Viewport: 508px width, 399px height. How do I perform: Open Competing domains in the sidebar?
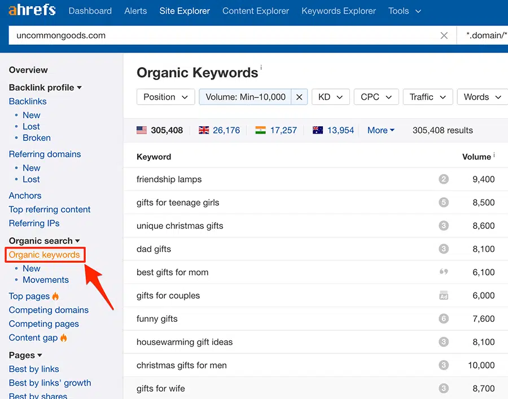(x=49, y=310)
